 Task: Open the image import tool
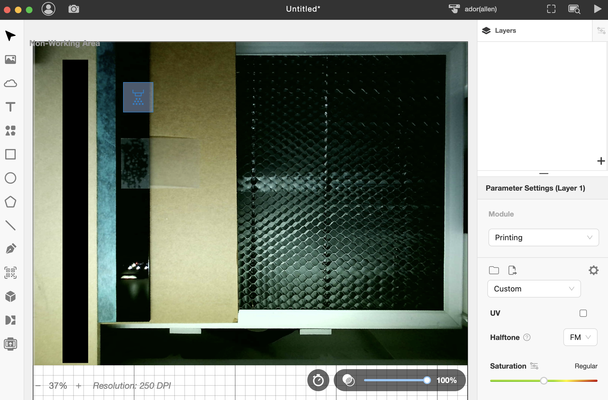tap(10, 60)
